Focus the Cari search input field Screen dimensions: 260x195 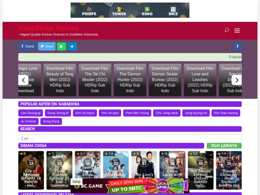click(x=130, y=139)
